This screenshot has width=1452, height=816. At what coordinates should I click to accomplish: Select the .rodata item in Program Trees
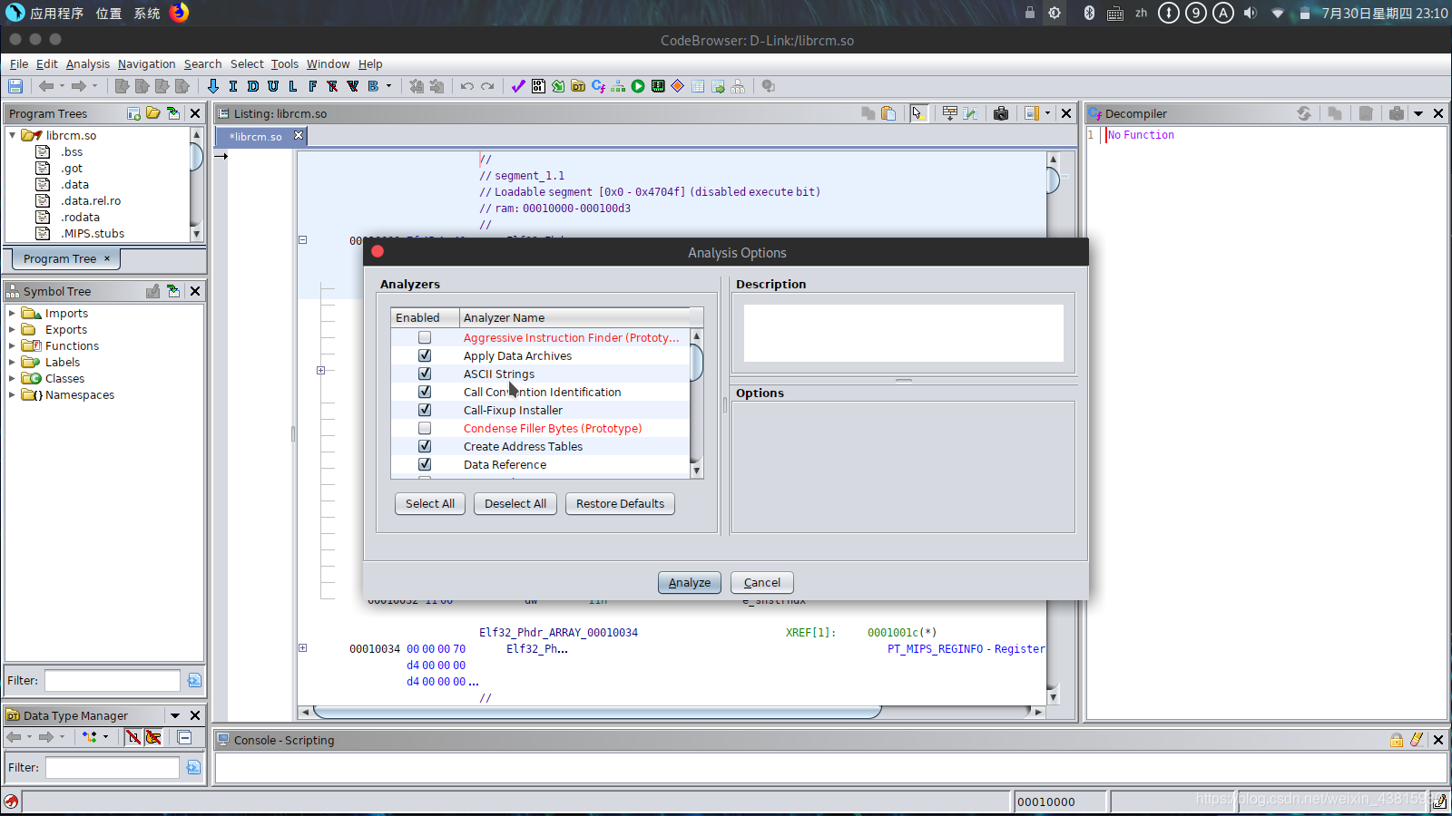81,218
